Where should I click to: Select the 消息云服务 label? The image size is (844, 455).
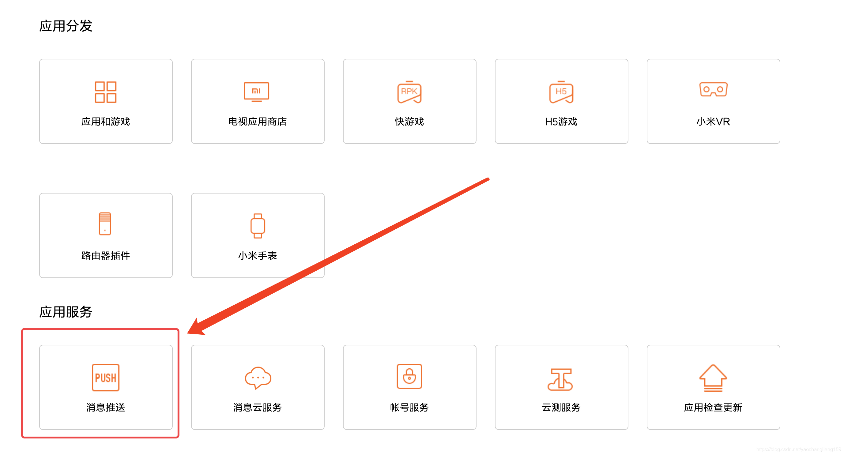[258, 407]
